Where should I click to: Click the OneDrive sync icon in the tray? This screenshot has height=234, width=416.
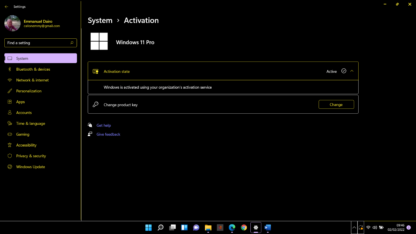361,228
